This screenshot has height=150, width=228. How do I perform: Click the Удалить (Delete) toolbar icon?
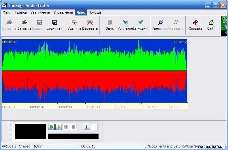pos(75,22)
